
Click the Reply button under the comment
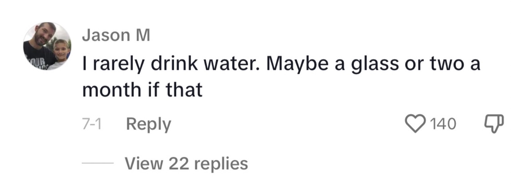(x=148, y=124)
